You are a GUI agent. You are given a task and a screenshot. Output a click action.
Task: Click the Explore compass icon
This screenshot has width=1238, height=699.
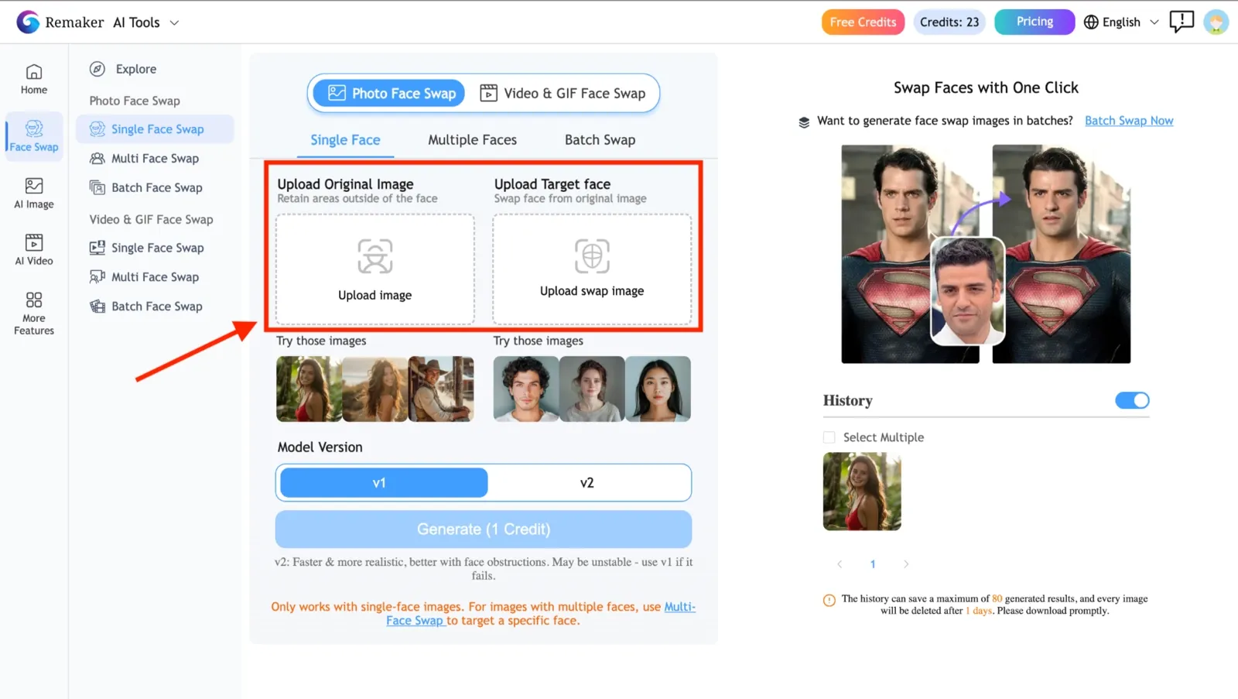97,69
